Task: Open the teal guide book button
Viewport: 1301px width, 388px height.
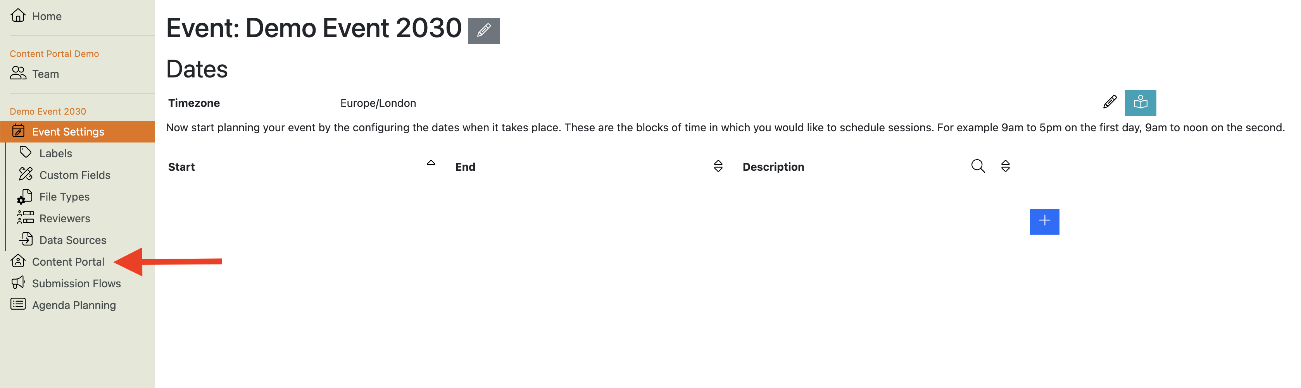Action: point(1141,103)
